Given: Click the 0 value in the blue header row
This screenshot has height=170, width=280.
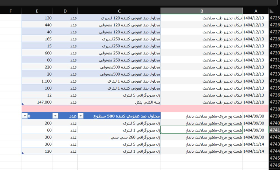Looking at the screenshot, I should coord(29,116).
